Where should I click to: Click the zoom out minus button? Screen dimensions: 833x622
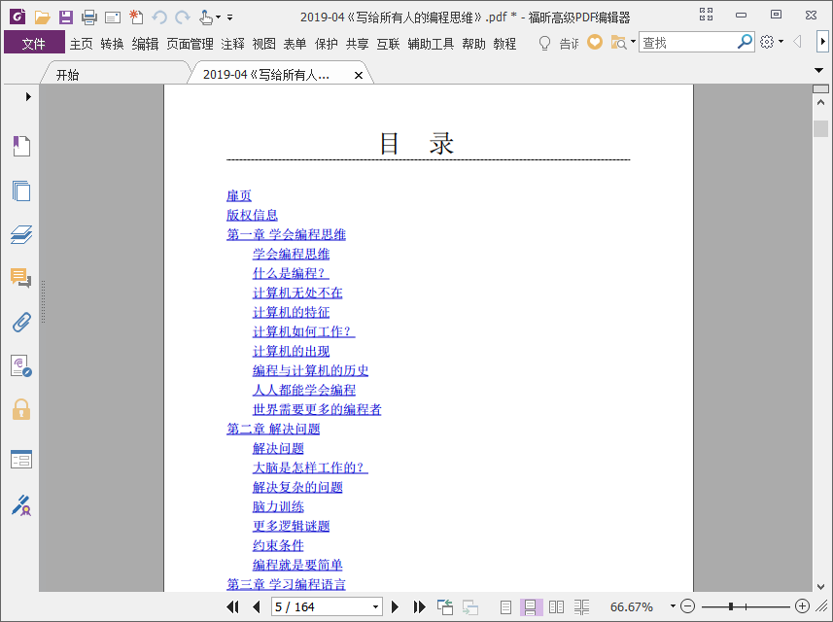coord(687,606)
